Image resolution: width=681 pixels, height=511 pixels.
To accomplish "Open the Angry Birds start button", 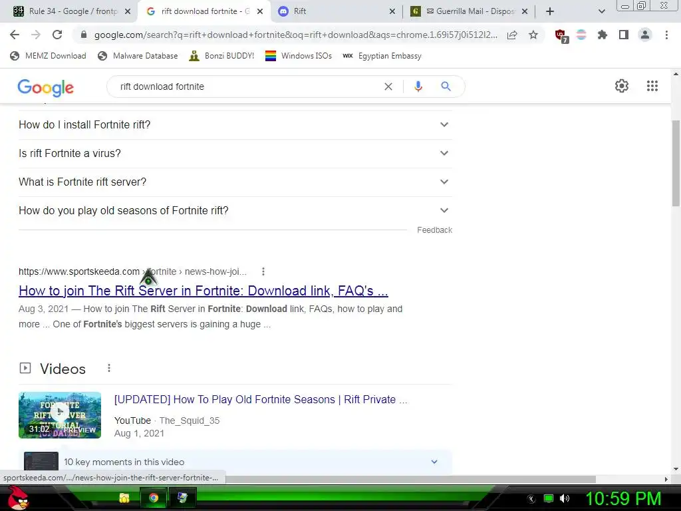I will (x=18, y=498).
